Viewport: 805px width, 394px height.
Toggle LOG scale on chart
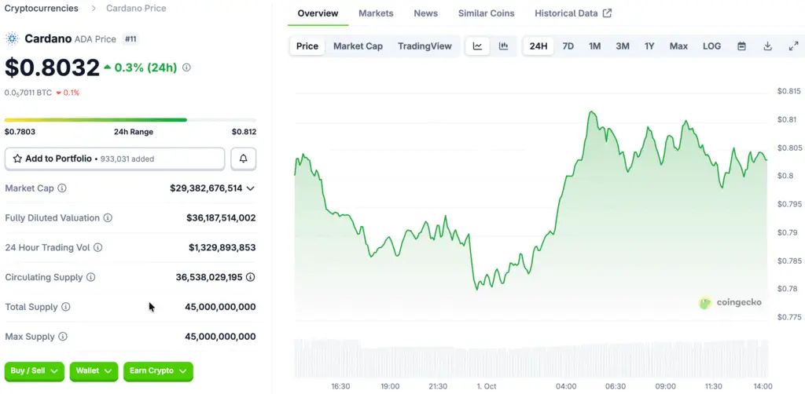[x=711, y=46]
